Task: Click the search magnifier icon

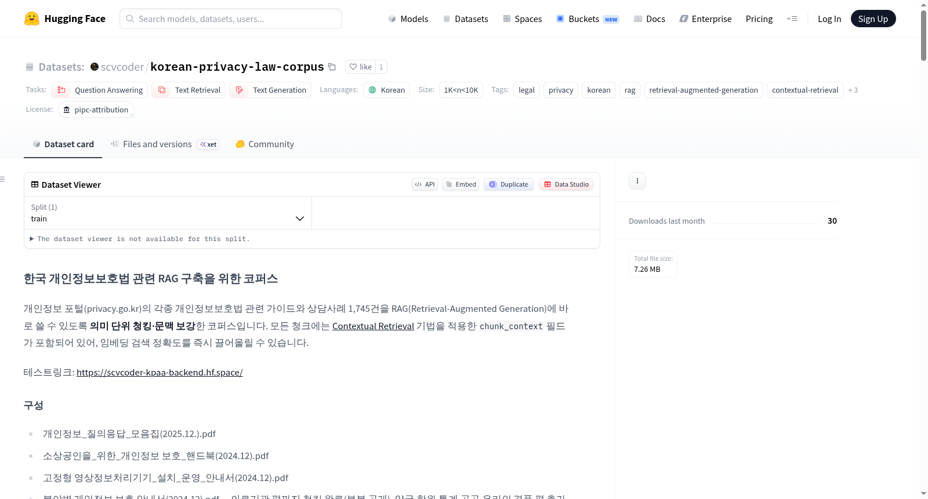Action: [130, 19]
